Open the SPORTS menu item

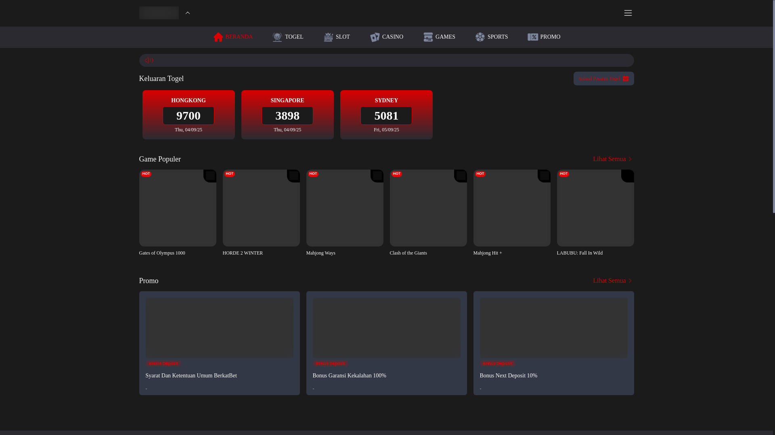click(x=491, y=37)
